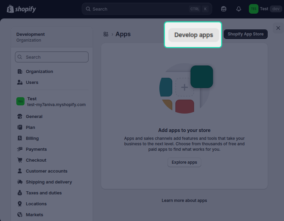Image resolution: width=284 pixels, height=221 pixels.
Task: Select the Test store entry
Action: pyautogui.click(x=52, y=101)
